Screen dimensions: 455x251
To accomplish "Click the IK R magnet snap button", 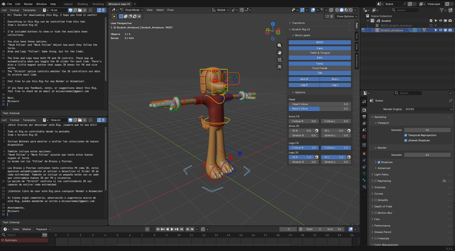I will (x=316, y=131).
